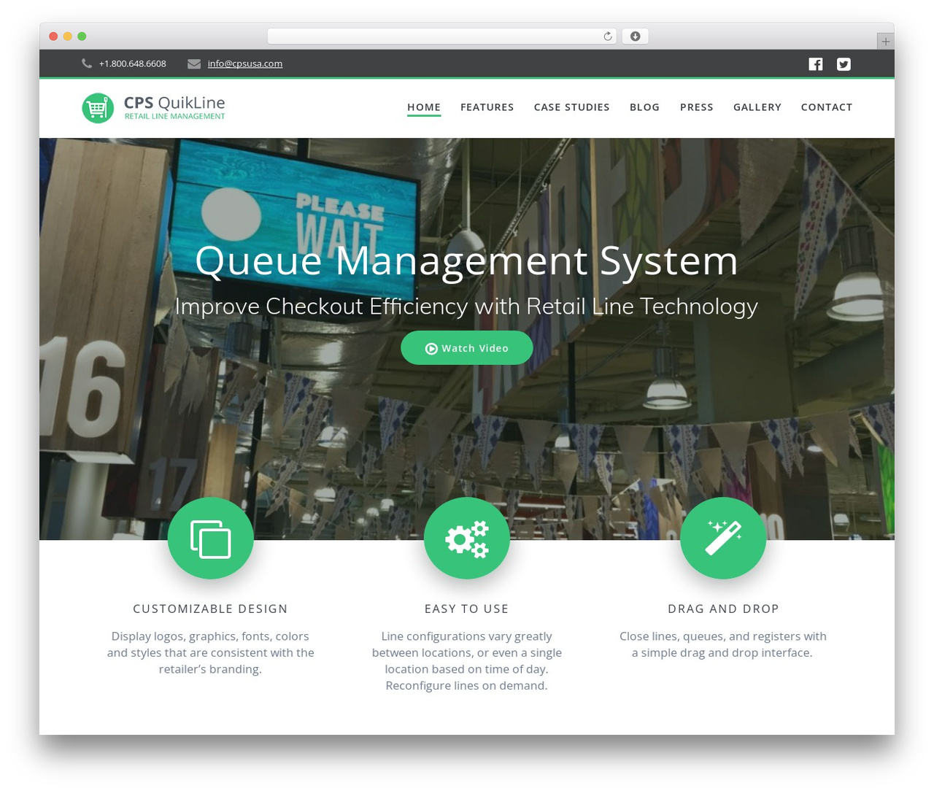Click the "Display logos, graphics, fonts, colors" paragraph
Screen dimensions: 934x791
click(211, 652)
